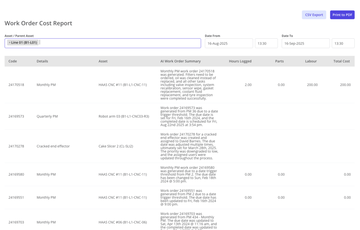Click Quarterly PM details cell

pos(47,116)
